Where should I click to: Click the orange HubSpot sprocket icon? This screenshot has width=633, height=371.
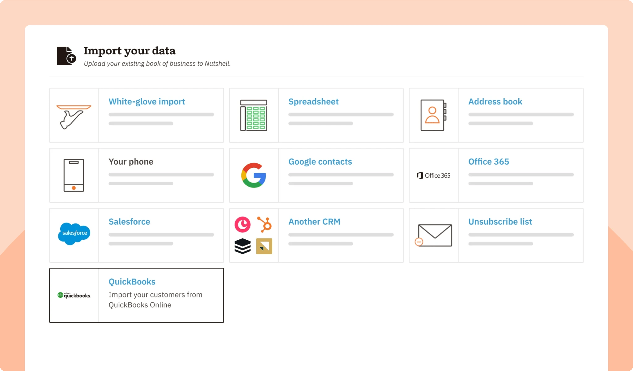pos(264,225)
